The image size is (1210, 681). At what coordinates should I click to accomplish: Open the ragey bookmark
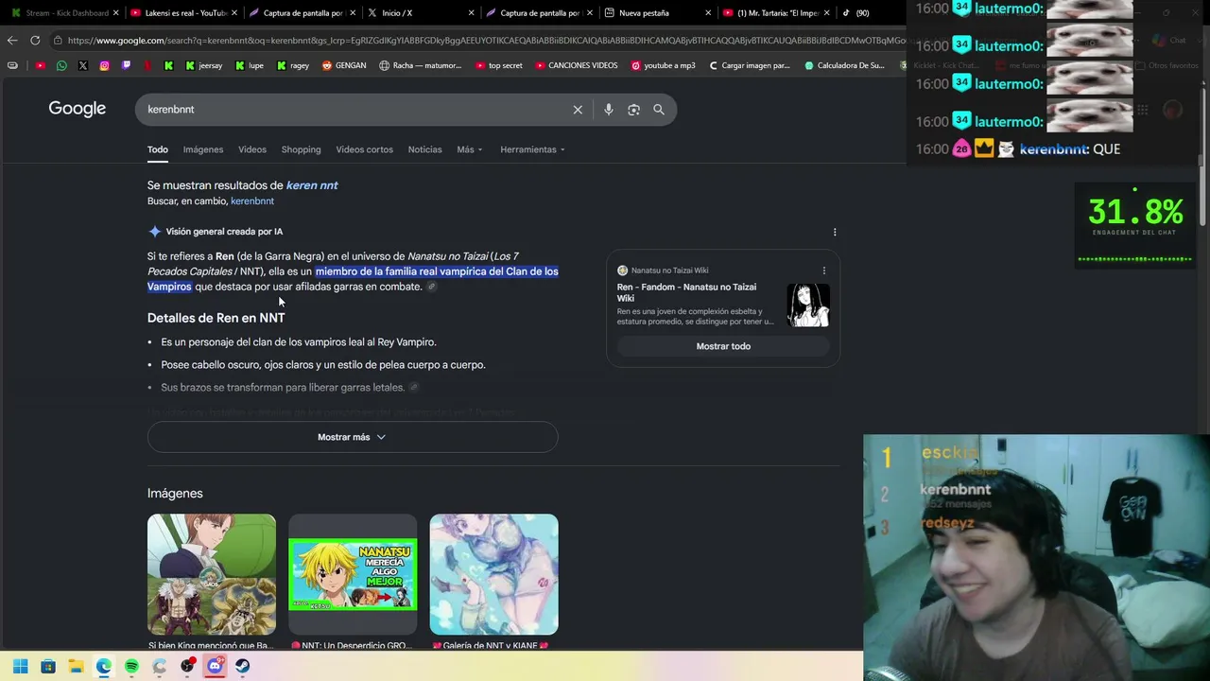tap(293, 65)
